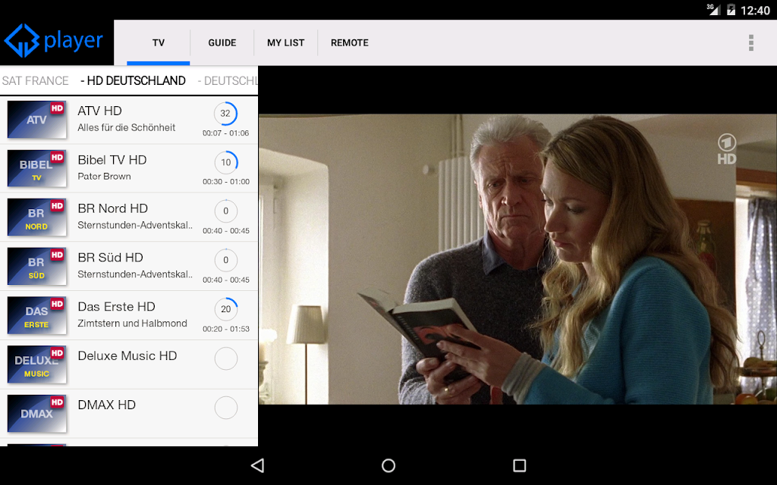Viewport: 777px width, 485px height.
Task: Open the GUIDE tab
Action: (x=222, y=42)
